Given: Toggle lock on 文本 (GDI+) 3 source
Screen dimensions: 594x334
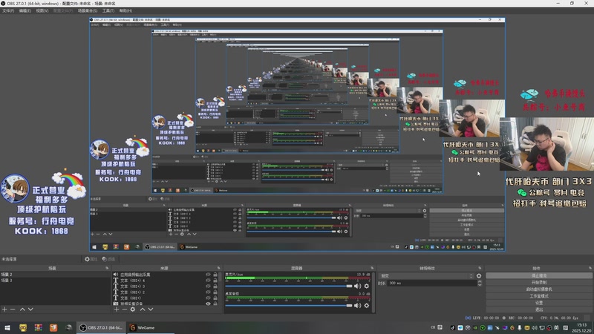Looking at the screenshot, I should (x=215, y=286).
